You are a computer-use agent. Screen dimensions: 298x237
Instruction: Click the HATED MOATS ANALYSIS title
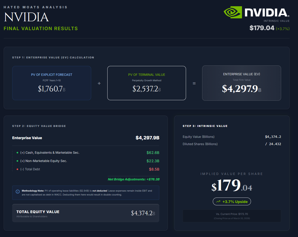(35, 7)
